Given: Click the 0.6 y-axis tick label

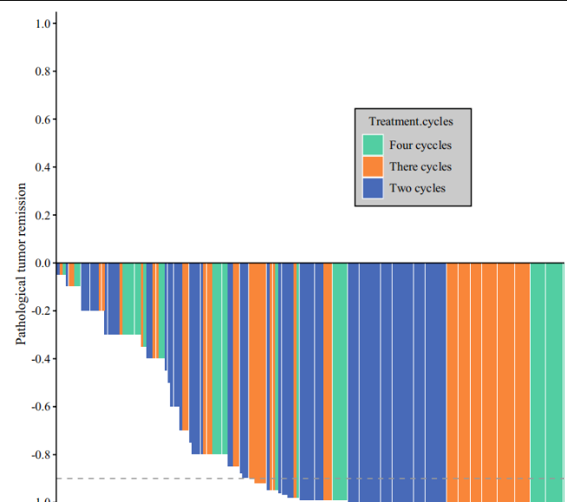Looking at the screenshot, I should (x=42, y=119).
